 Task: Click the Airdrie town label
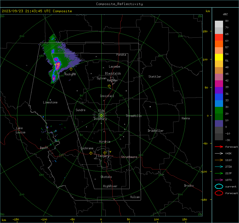pyautogui.click(x=105, y=142)
